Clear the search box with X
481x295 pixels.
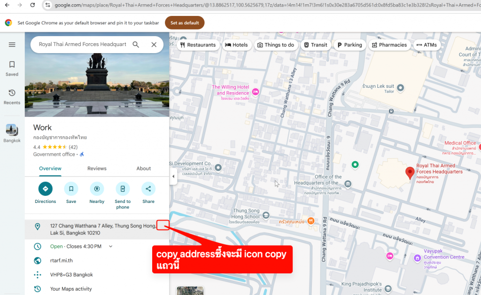[x=154, y=45]
